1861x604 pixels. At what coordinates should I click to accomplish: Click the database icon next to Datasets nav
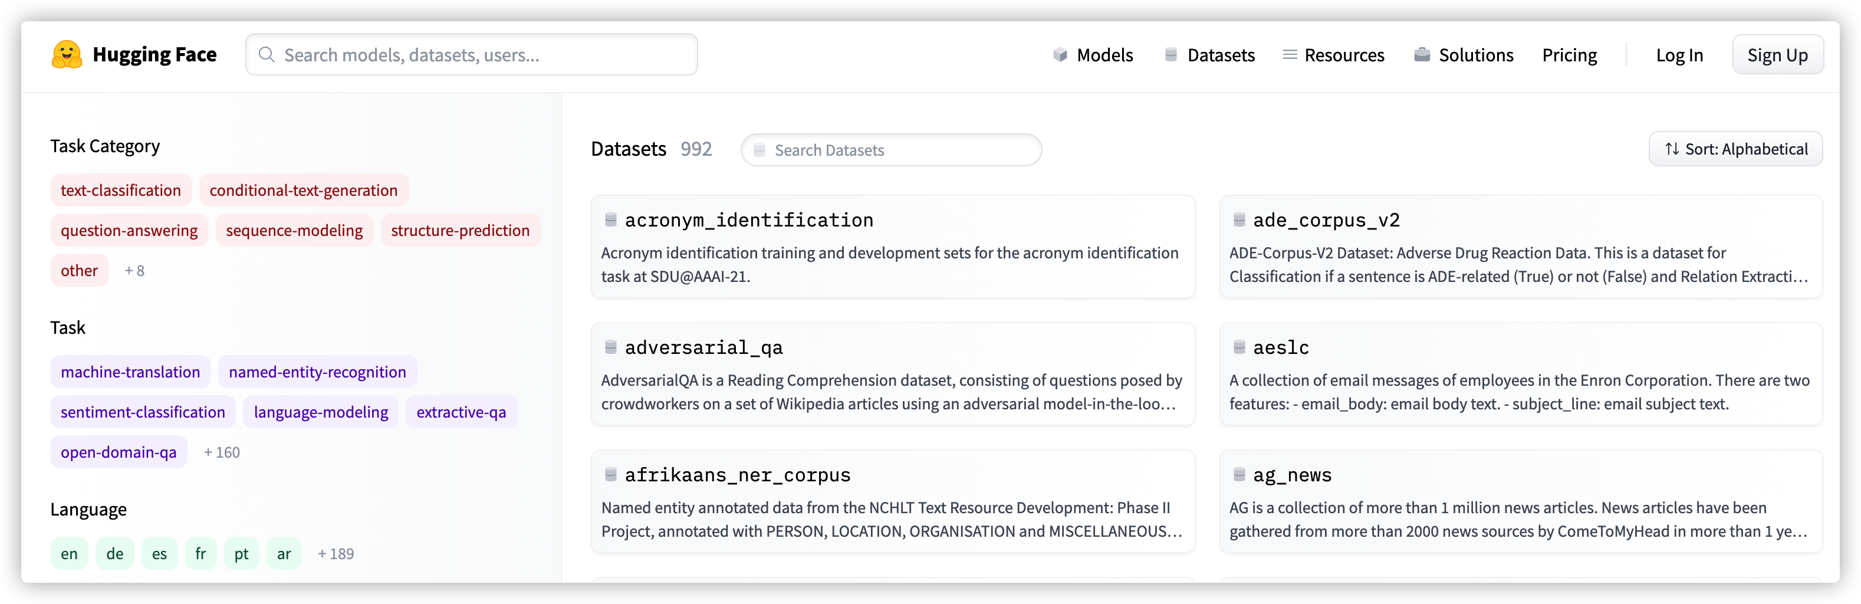1171,55
